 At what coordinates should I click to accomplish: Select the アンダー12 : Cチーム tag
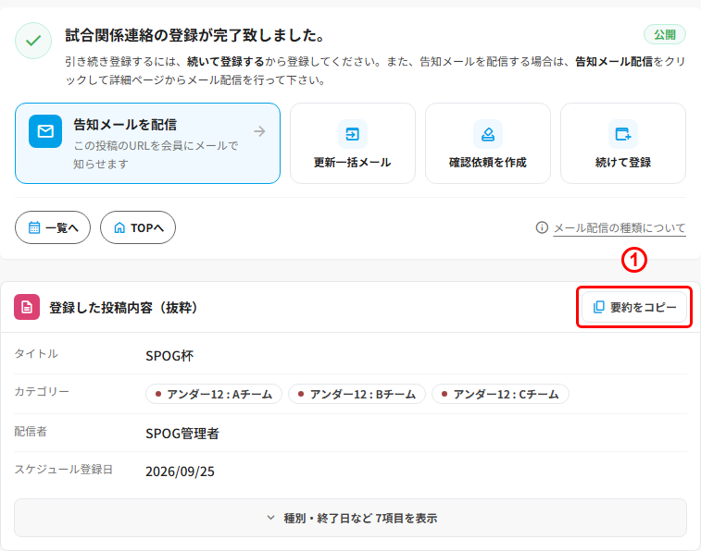click(x=500, y=394)
